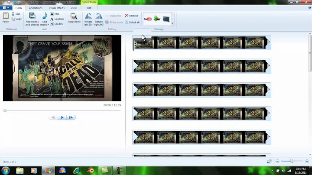Open Windows Explorer from taskbar
The height and width of the screenshot is (175, 312).
[20, 171]
